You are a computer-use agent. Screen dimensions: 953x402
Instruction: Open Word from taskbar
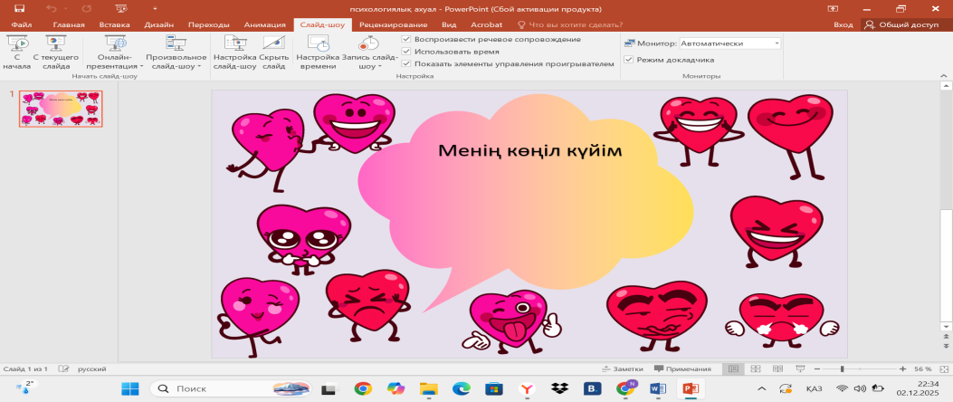click(658, 388)
